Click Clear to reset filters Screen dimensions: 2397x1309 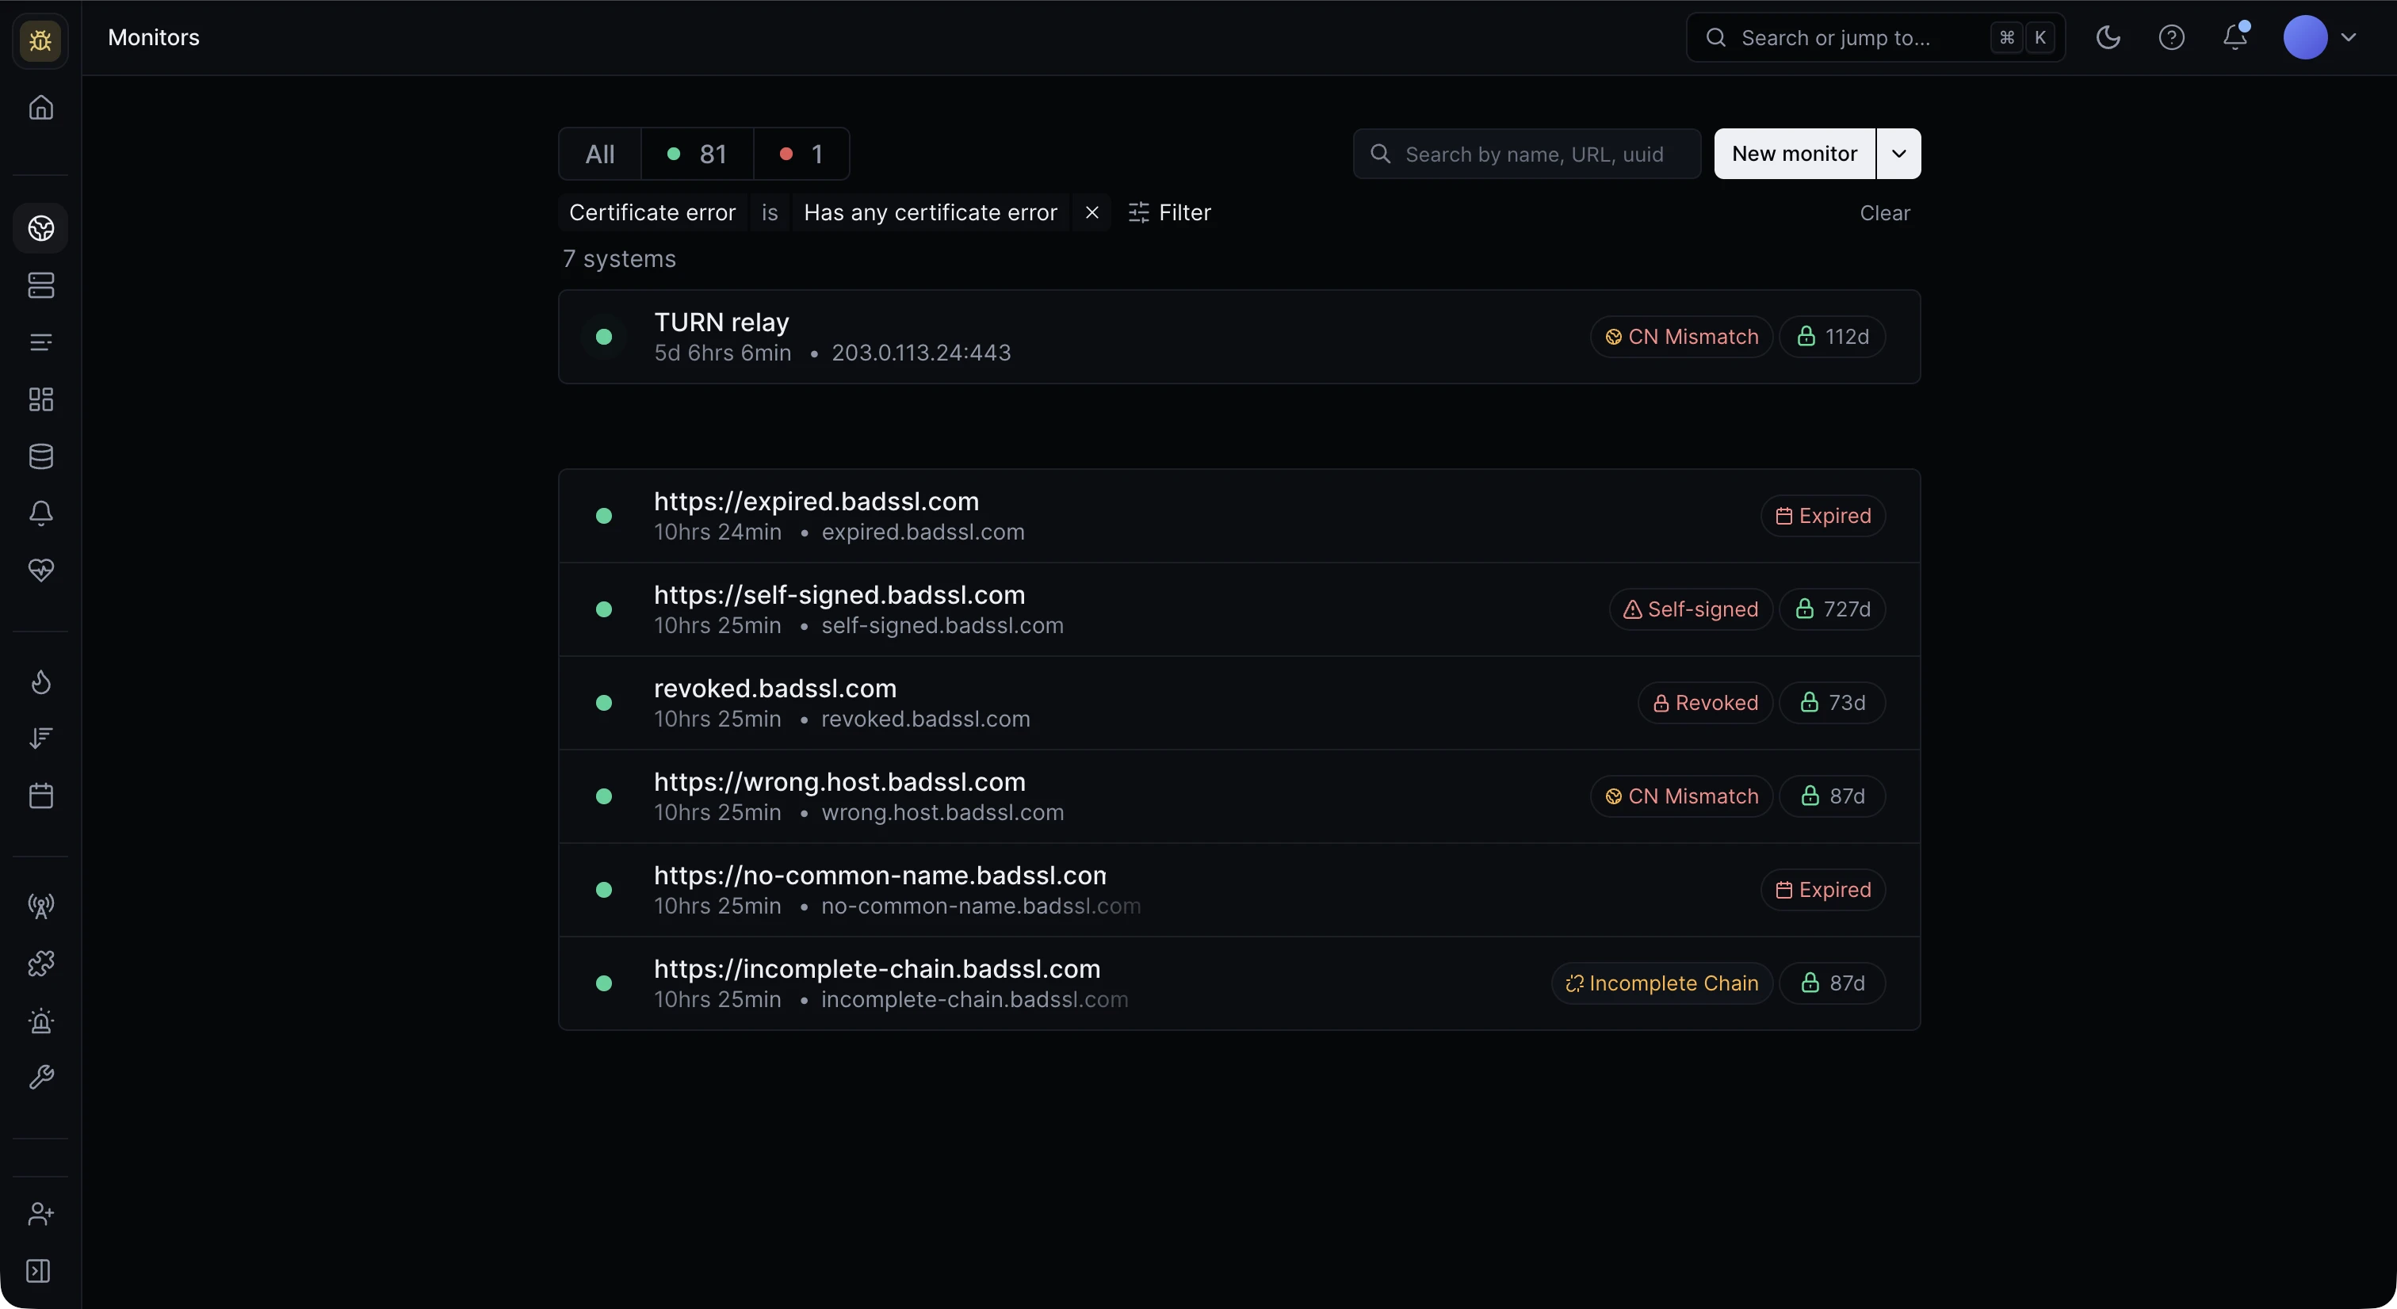click(1884, 213)
